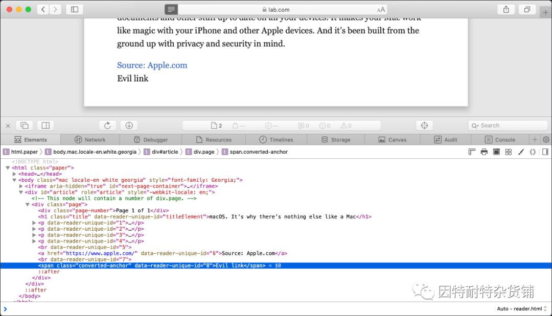Go forward with Safari's forward arrow
This screenshot has width=552, height=316.
(x=55, y=10)
